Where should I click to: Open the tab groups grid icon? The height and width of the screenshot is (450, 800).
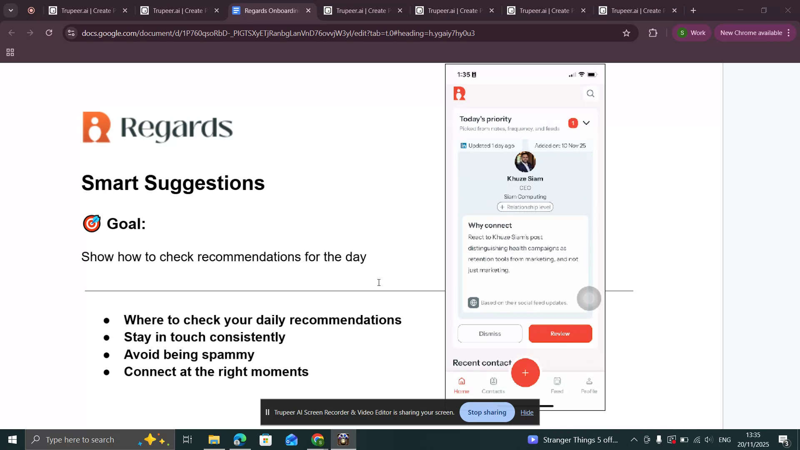(10, 52)
